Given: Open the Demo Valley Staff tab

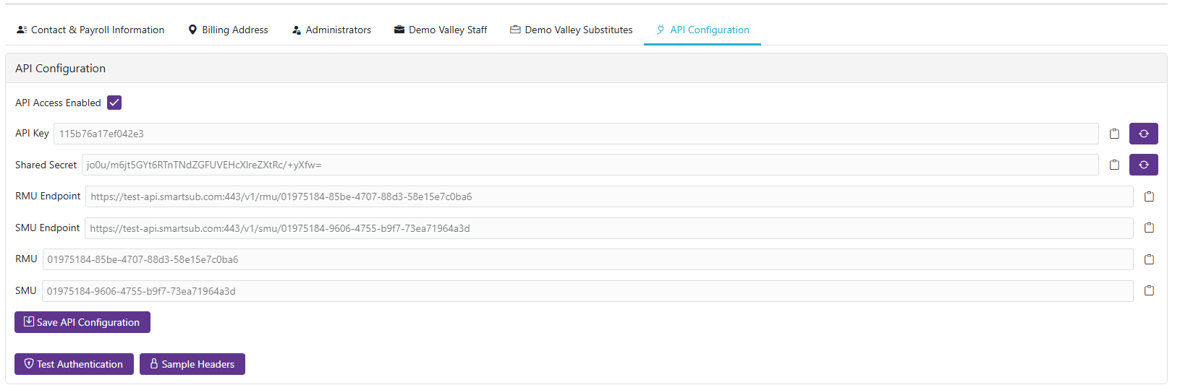Looking at the screenshot, I should (441, 30).
